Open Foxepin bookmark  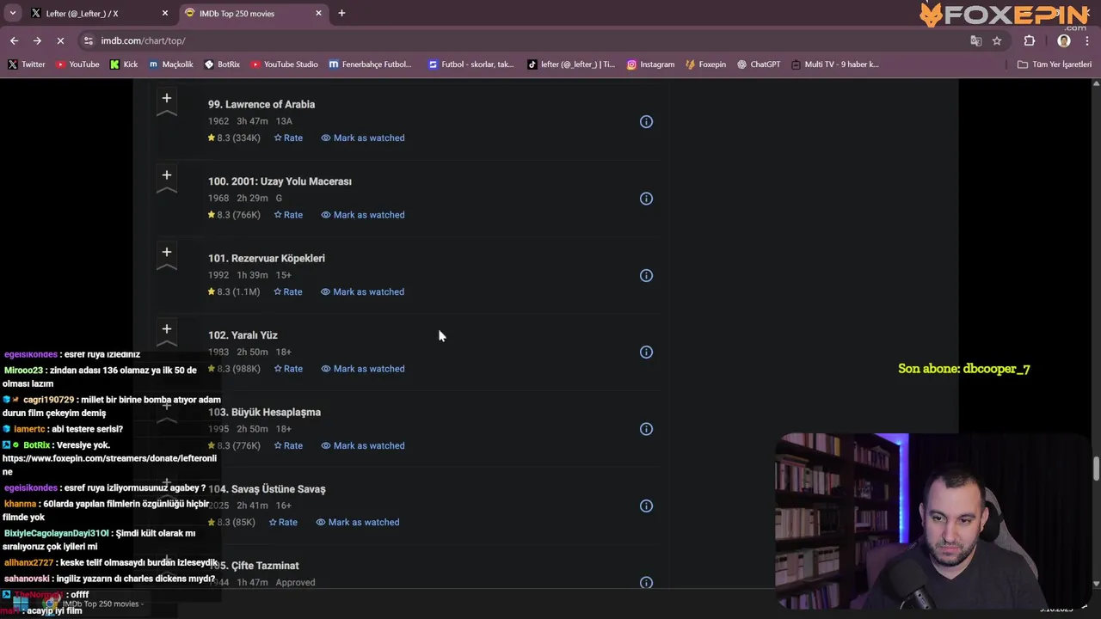tap(705, 64)
